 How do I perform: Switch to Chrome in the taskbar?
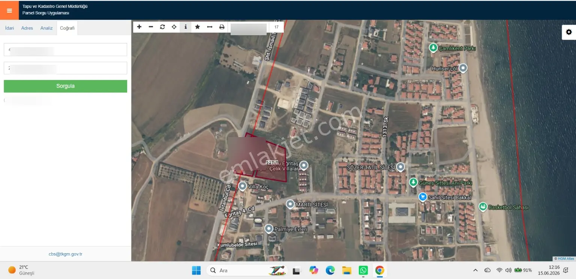(379, 270)
